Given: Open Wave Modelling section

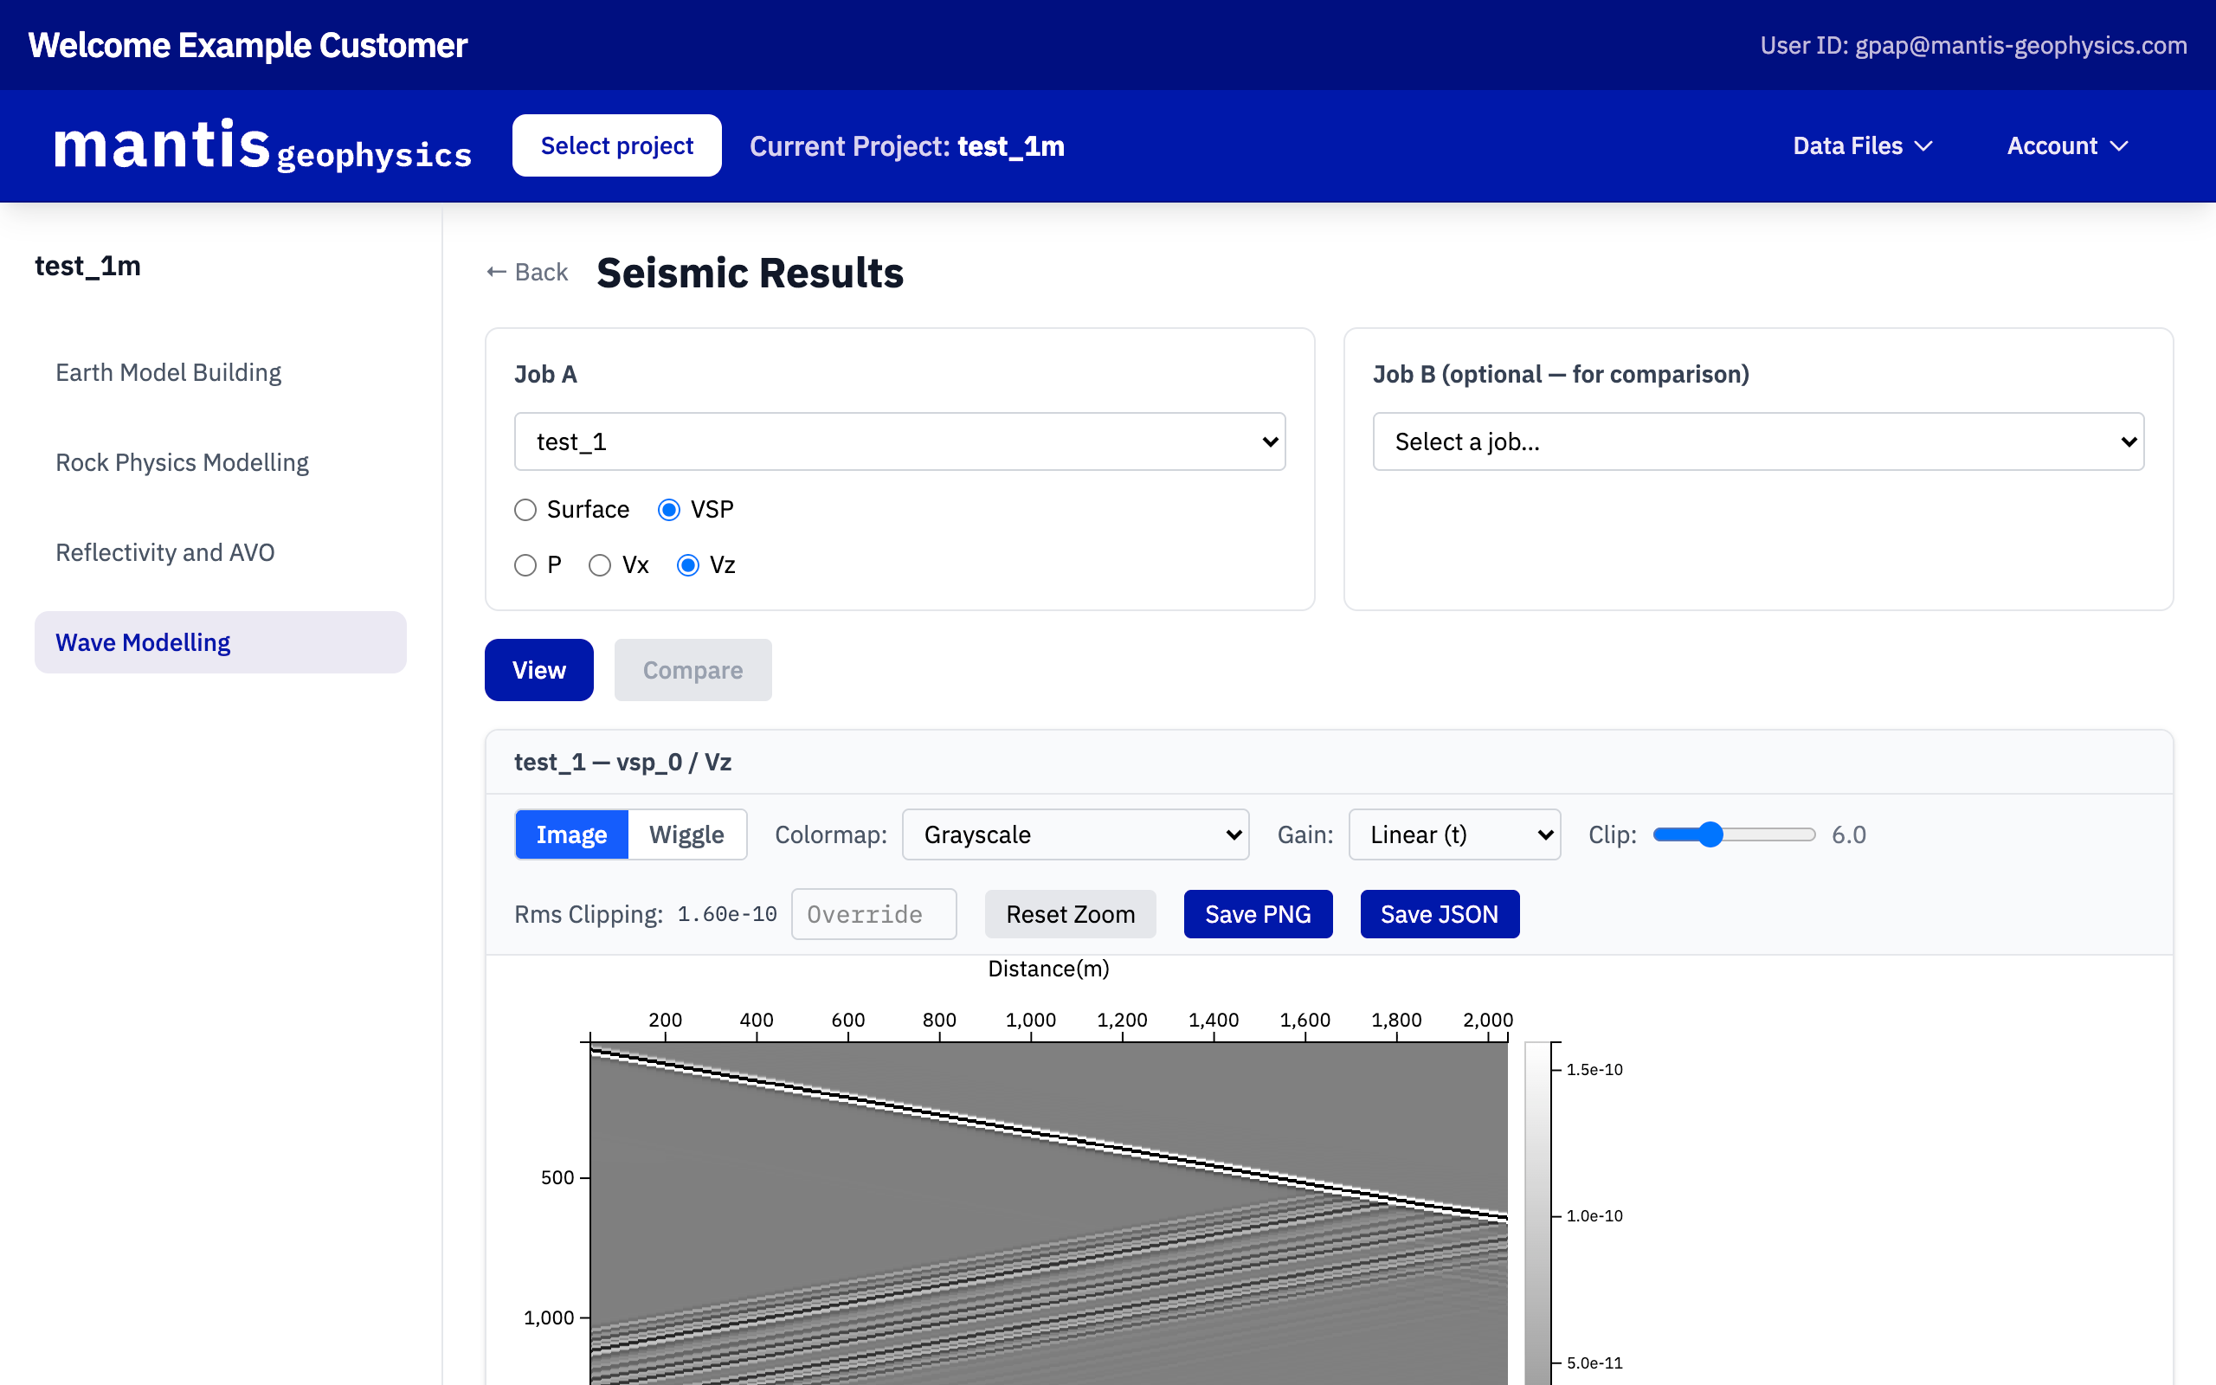Looking at the screenshot, I should coord(221,642).
